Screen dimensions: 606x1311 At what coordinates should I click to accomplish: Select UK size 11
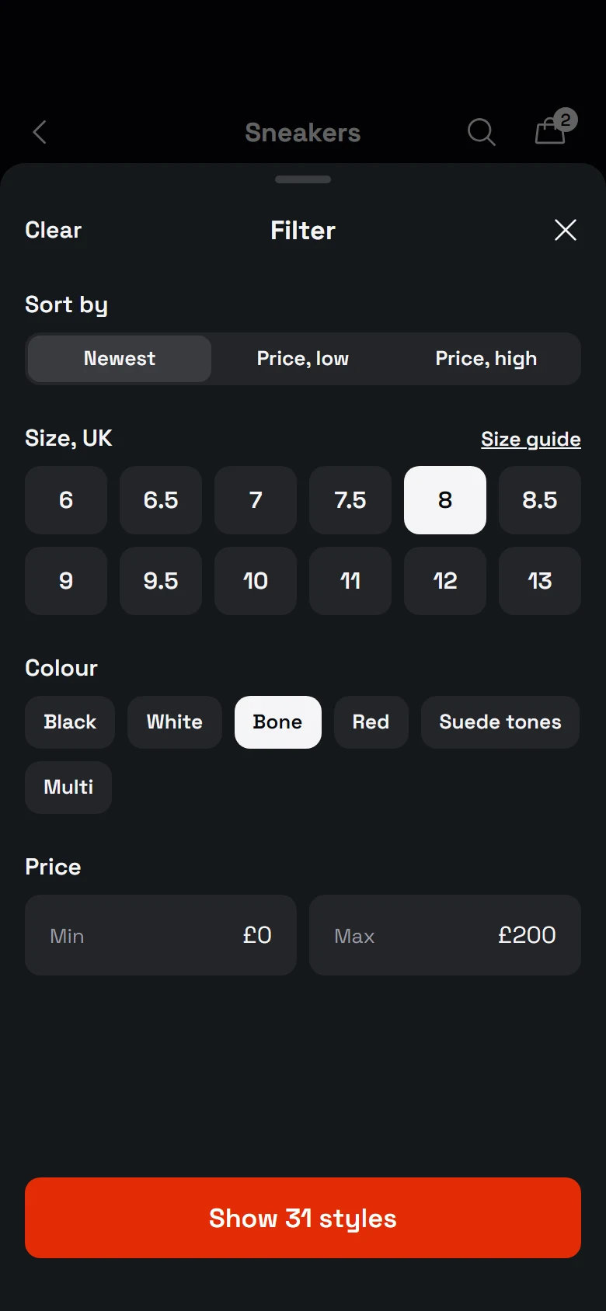pos(350,581)
